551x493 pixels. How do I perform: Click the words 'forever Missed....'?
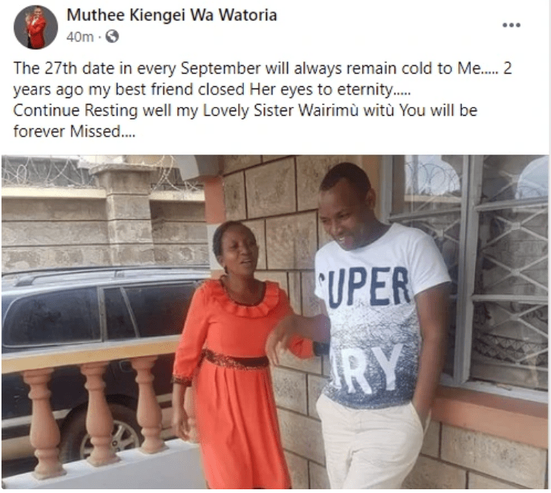click(74, 131)
